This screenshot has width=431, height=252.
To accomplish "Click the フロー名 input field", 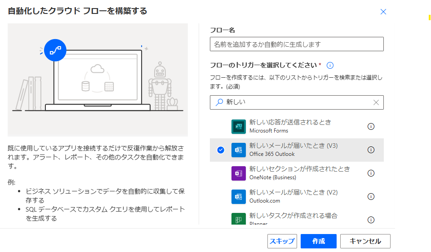I will (x=297, y=44).
